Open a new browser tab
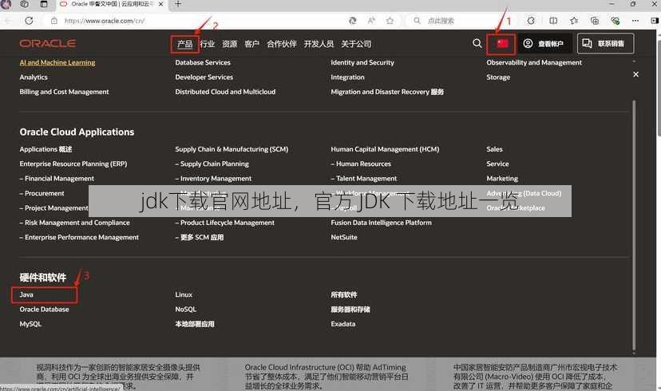This screenshot has height=391, width=661. tap(178, 4)
